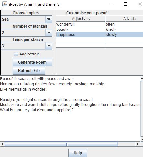Click the Refresh File button
This screenshot has width=143, height=157.
(29, 70)
